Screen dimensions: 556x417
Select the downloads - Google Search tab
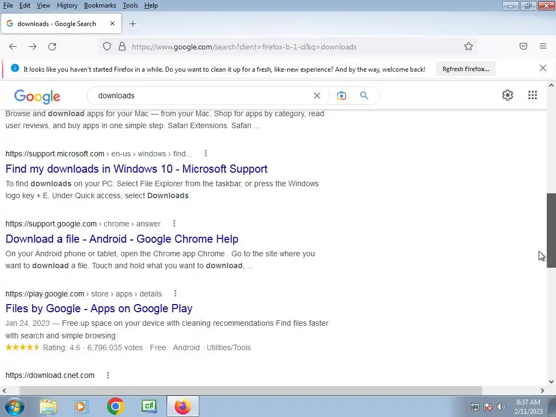pyautogui.click(x=61, y=24)
